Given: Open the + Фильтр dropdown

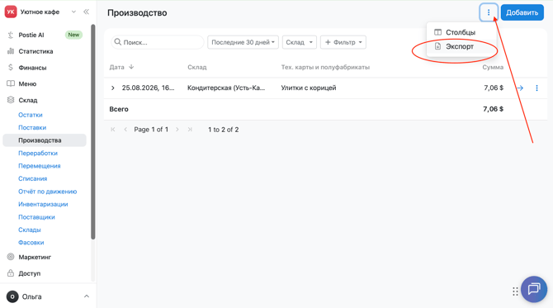Looking at the screenshot, I should (x=343, y=42).
